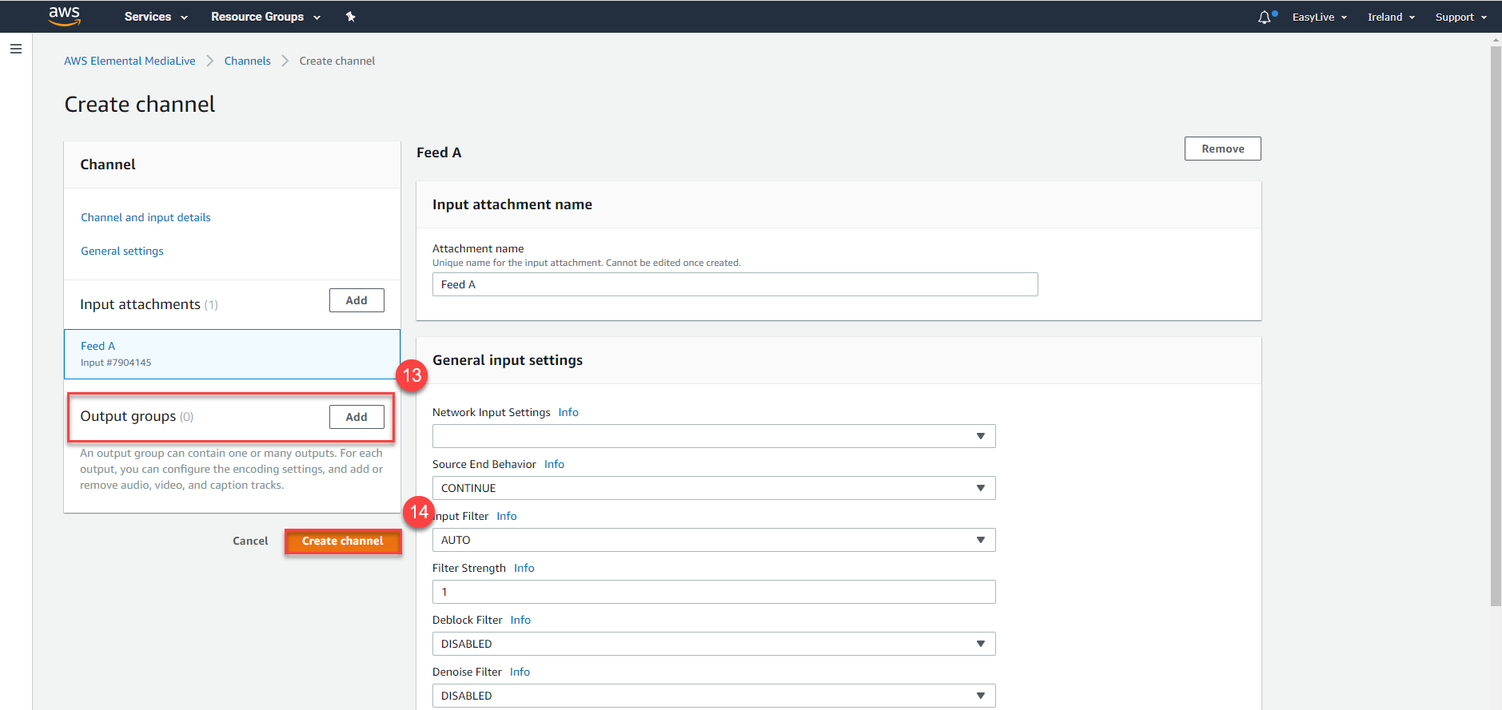Image resolution: width=1502 pixels, height=710 pixels.
Task: Click the Input attachment name heading
Action: coord(512,204)
